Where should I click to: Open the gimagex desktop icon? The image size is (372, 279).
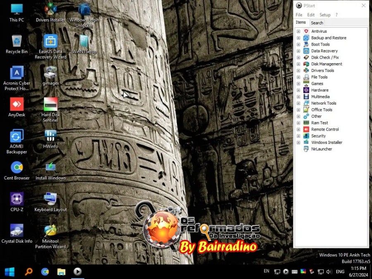coord(50,76)
